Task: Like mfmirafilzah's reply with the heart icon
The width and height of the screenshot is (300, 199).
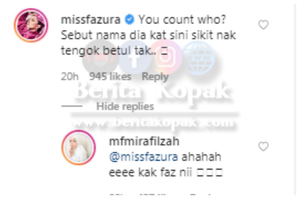Action: (x=264, y=147)
